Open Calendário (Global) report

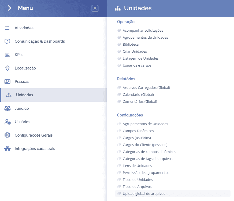tap(138, 95)
